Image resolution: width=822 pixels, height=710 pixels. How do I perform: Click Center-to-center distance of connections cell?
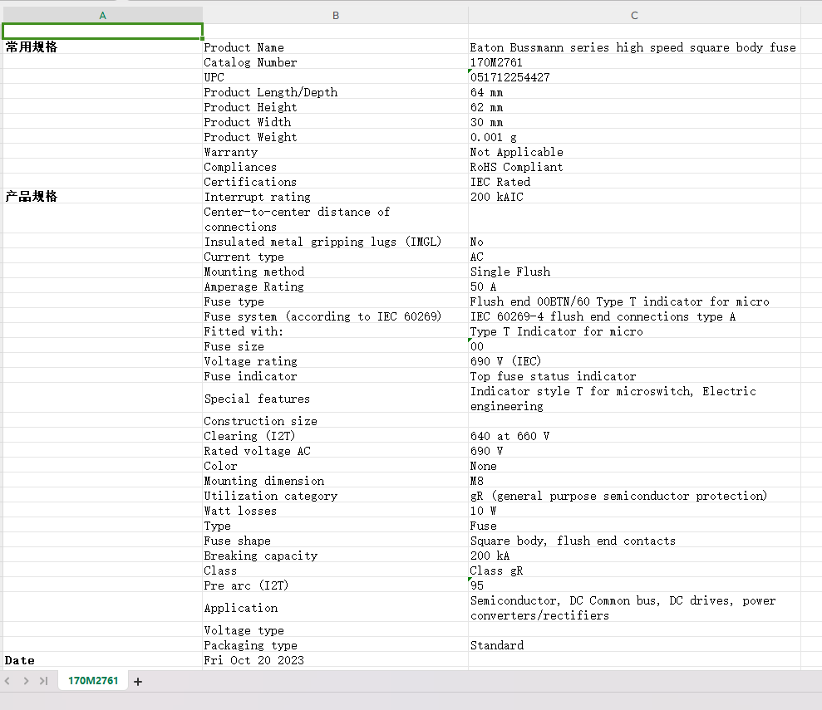[x=336, y=219]
